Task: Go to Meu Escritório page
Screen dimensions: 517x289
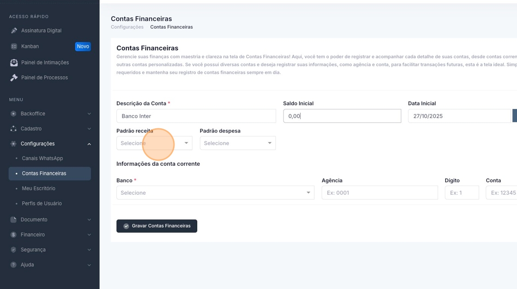Action: pos(38,188)
